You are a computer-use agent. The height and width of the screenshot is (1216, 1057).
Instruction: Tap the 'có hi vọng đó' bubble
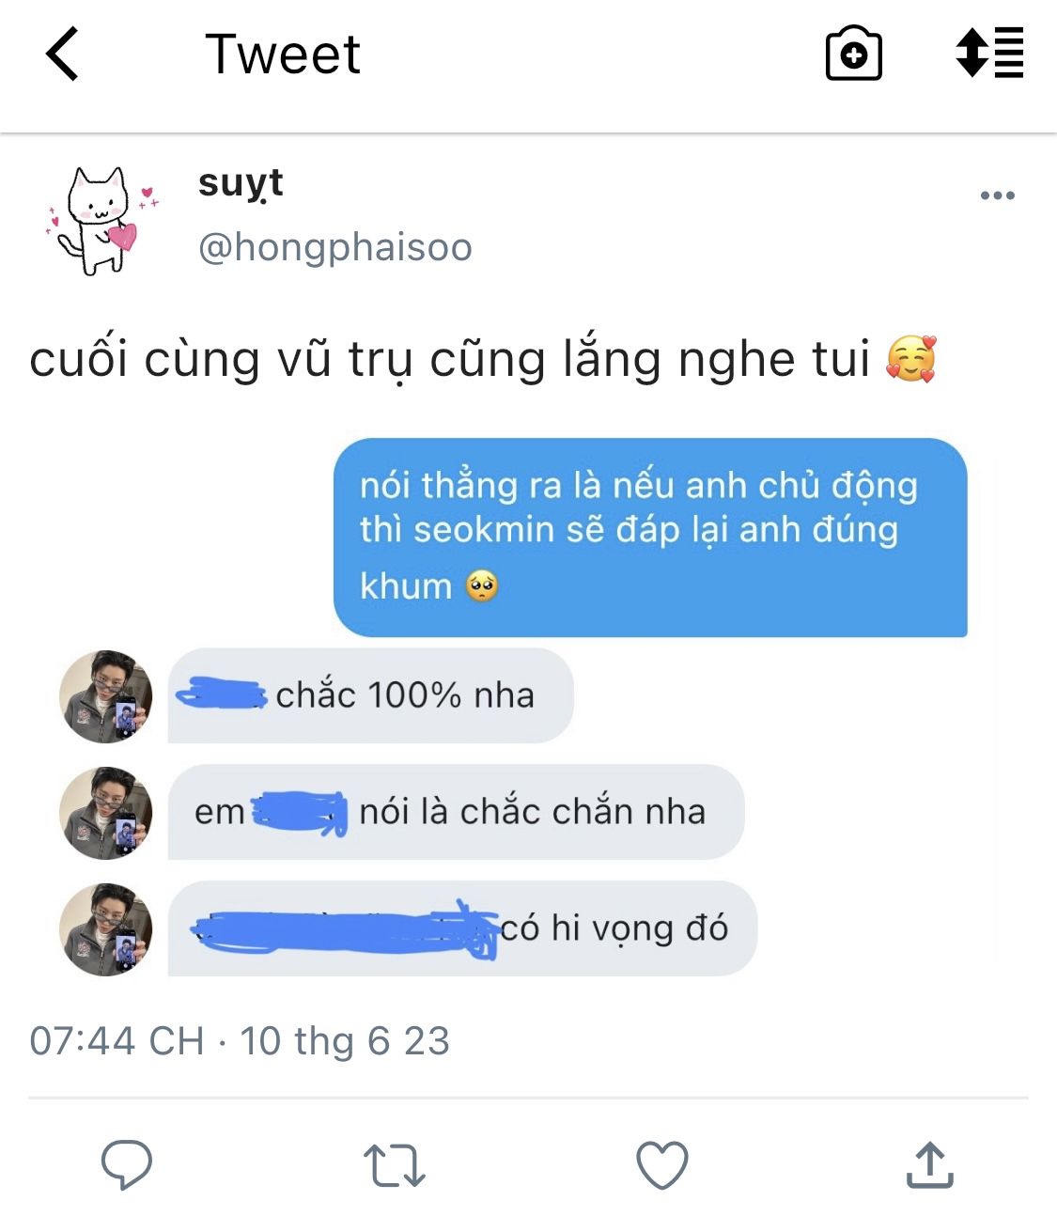pyautogui.click(x=462, y=928)
